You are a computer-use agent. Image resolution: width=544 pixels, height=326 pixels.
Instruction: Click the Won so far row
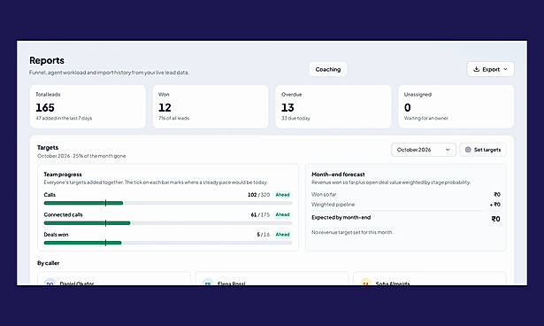coord(406,195)
